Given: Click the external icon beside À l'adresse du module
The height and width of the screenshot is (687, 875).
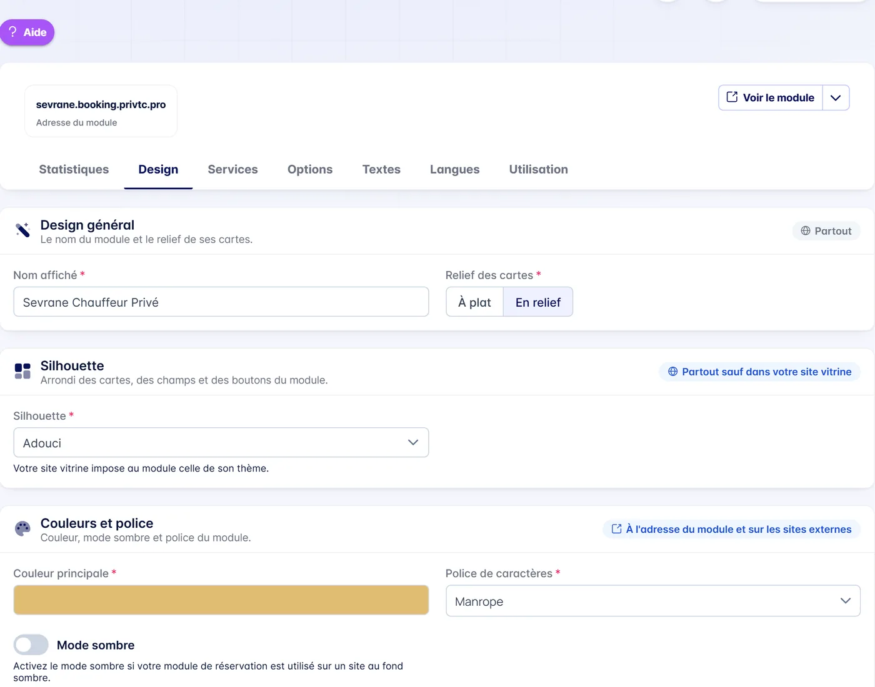Looking at the screenshot, I should [617, 529].
